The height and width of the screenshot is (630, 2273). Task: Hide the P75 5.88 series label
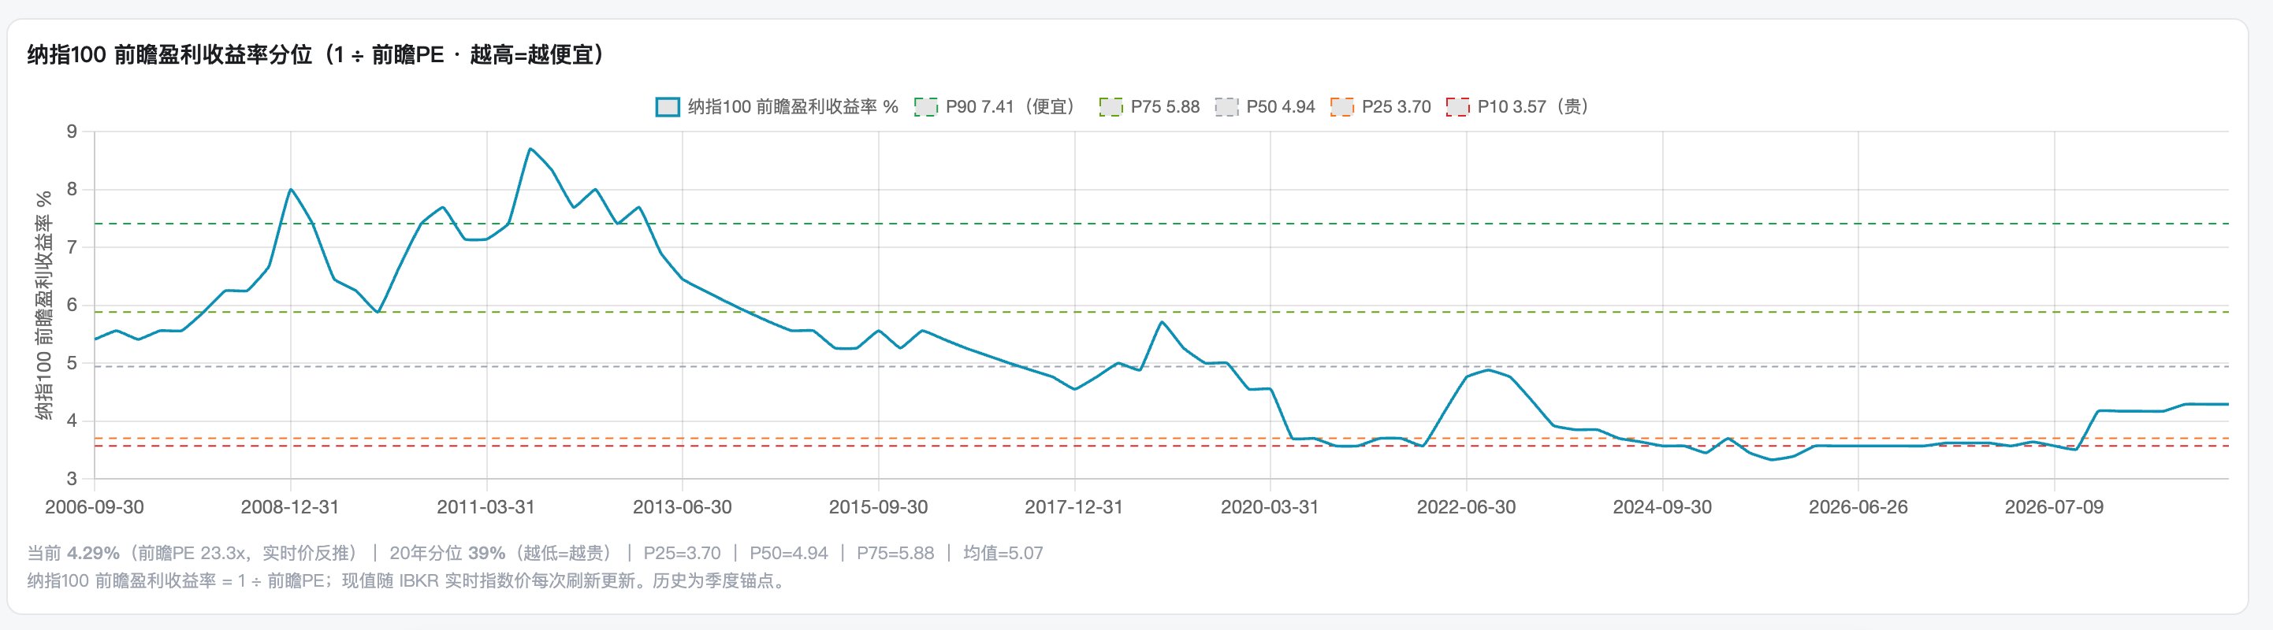coord(1165,108)
